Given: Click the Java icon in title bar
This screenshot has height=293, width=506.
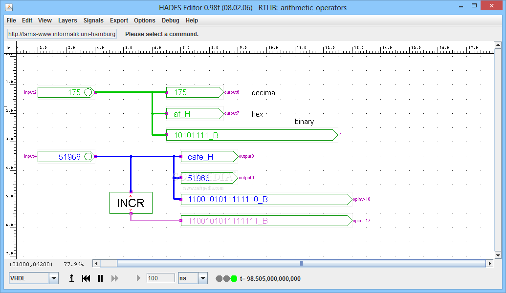Looking at the screenshot, I should [x=9, y=7].
